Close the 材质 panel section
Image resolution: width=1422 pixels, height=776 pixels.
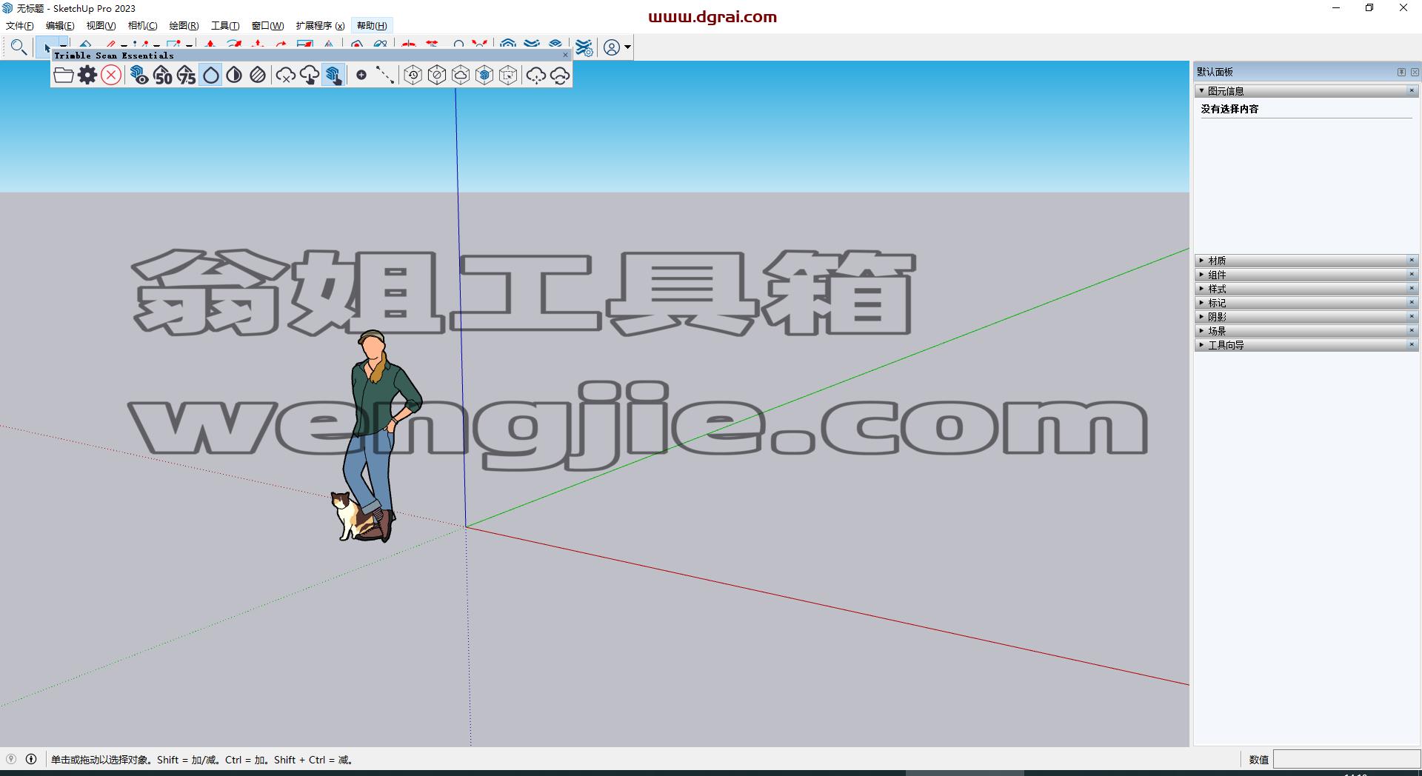(1412, 260)
